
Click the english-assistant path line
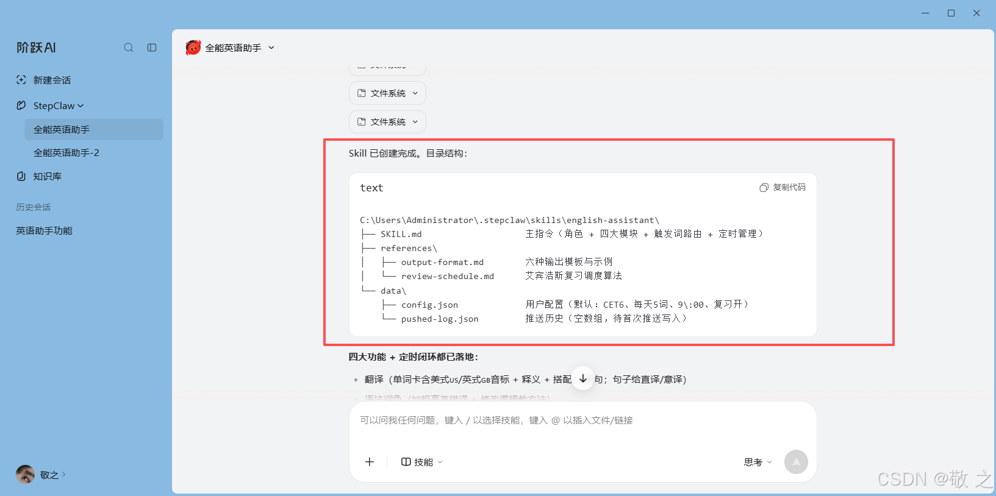[x=509, y=220]
